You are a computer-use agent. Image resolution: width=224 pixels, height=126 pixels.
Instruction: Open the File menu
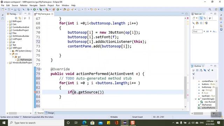coord(2,5)
